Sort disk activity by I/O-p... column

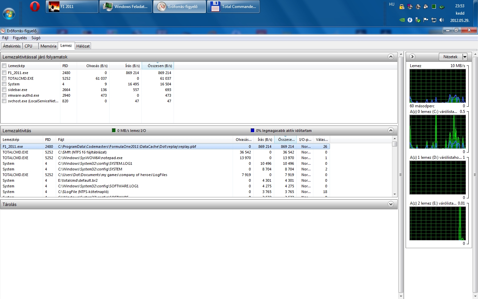(x=305, y=140)
